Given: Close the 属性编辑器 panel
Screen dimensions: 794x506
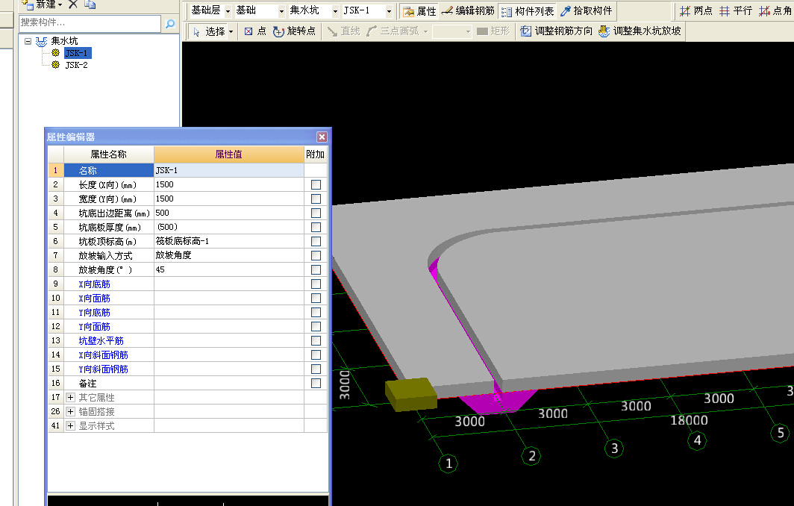Looking at the screenshot, I should tap(322, 137).
